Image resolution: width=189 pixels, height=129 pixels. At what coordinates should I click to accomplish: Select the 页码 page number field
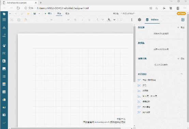142,85
